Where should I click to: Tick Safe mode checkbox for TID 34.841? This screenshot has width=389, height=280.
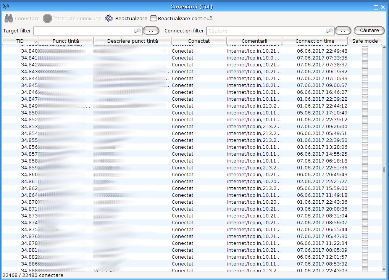point(365,58)
